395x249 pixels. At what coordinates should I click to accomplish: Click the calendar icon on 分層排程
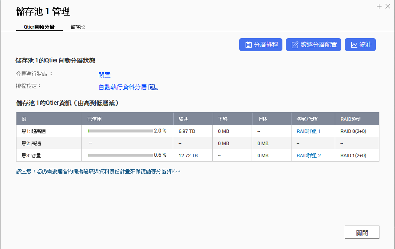249,45
